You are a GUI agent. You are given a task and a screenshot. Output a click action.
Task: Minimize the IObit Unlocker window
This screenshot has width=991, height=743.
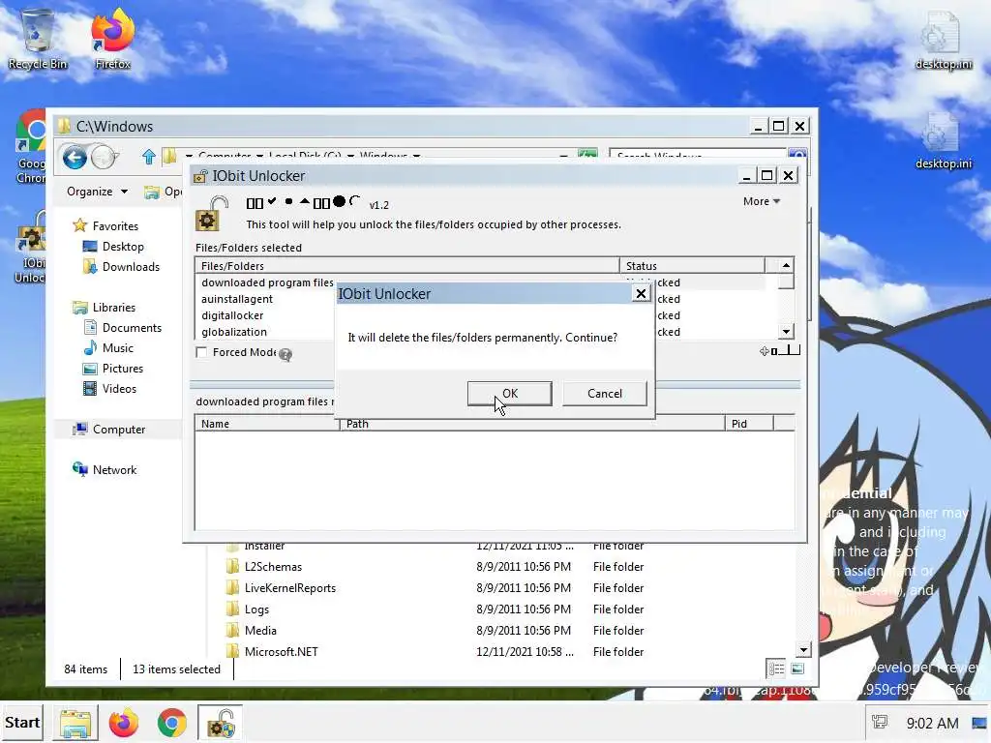(746, 176)
